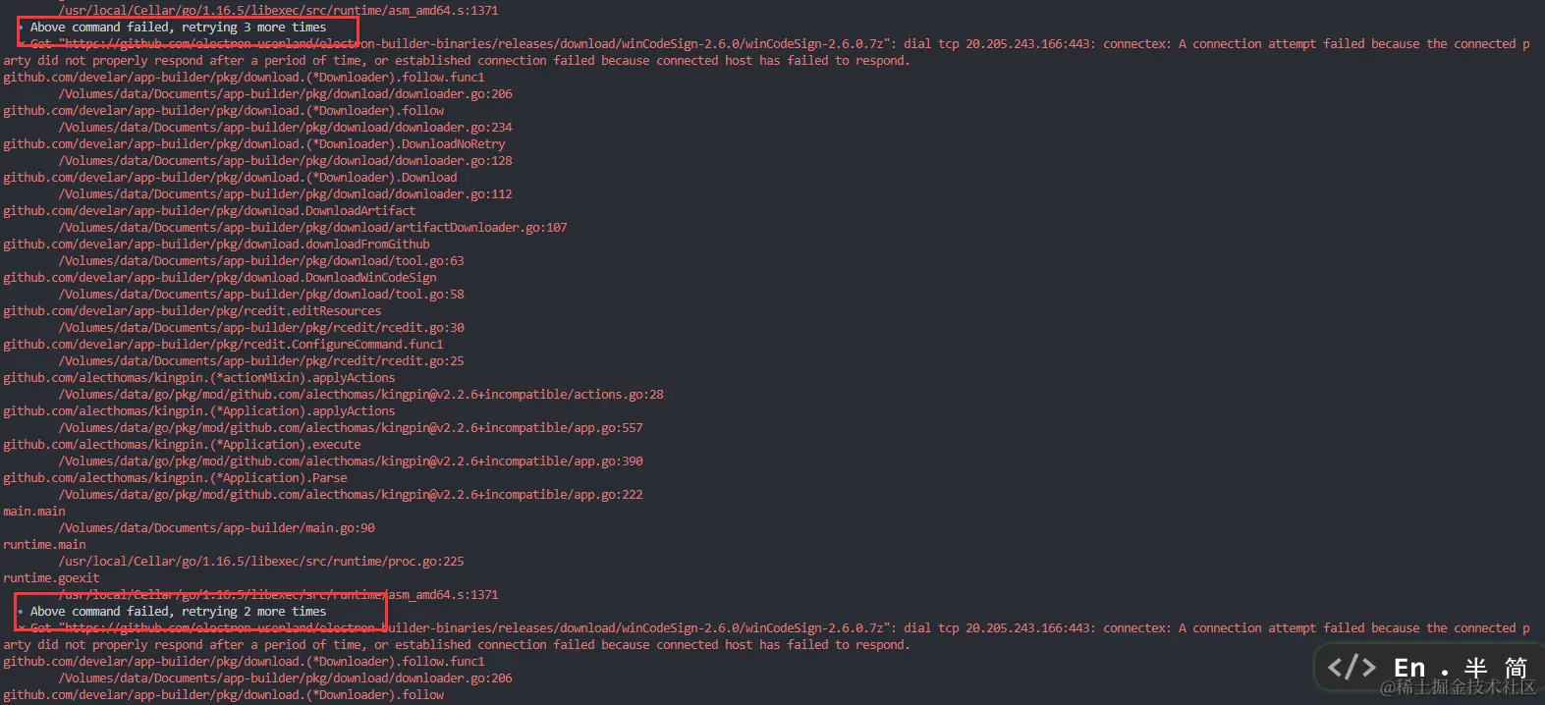Open the downloader.go:128 file reference
1545x705 pixels.
(285, 161)
